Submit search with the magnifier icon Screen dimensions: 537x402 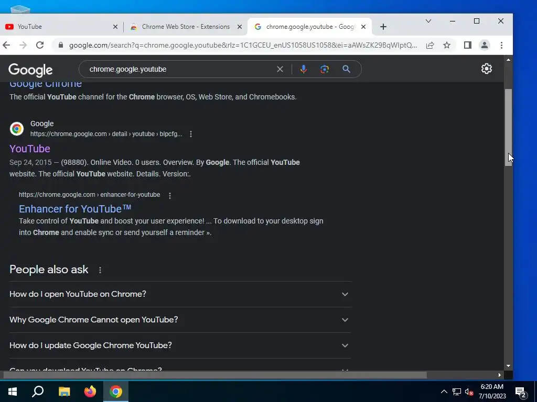click(x=346, y=70)
